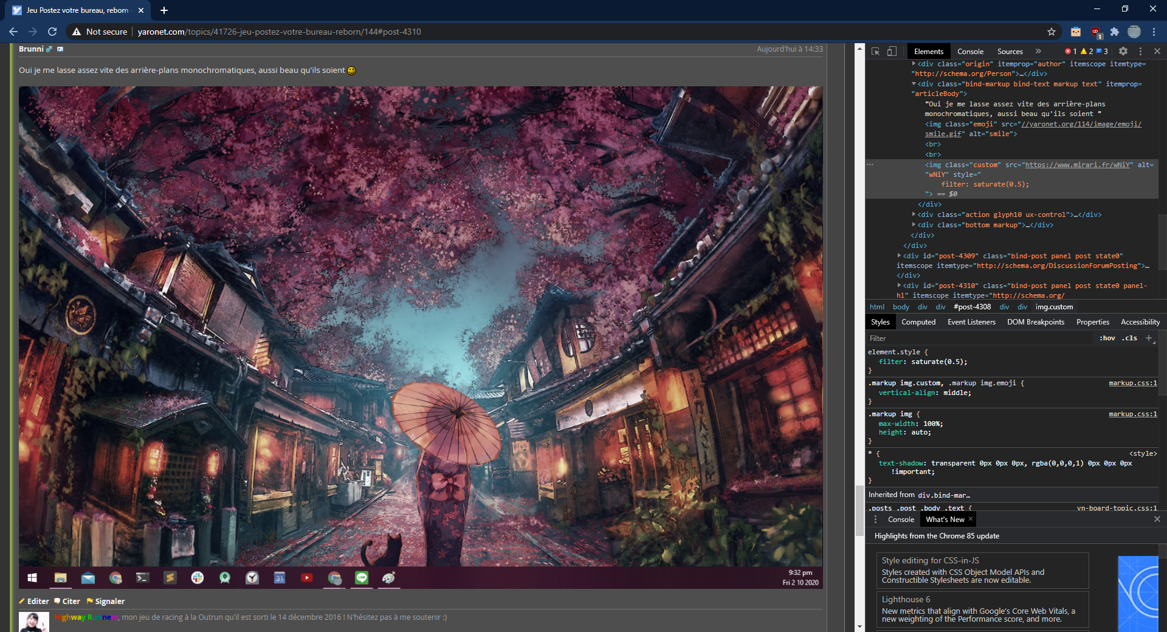Click the blue messages count badge
The height and width of the screenshot is (632, 1167).
pos(1102,52)
